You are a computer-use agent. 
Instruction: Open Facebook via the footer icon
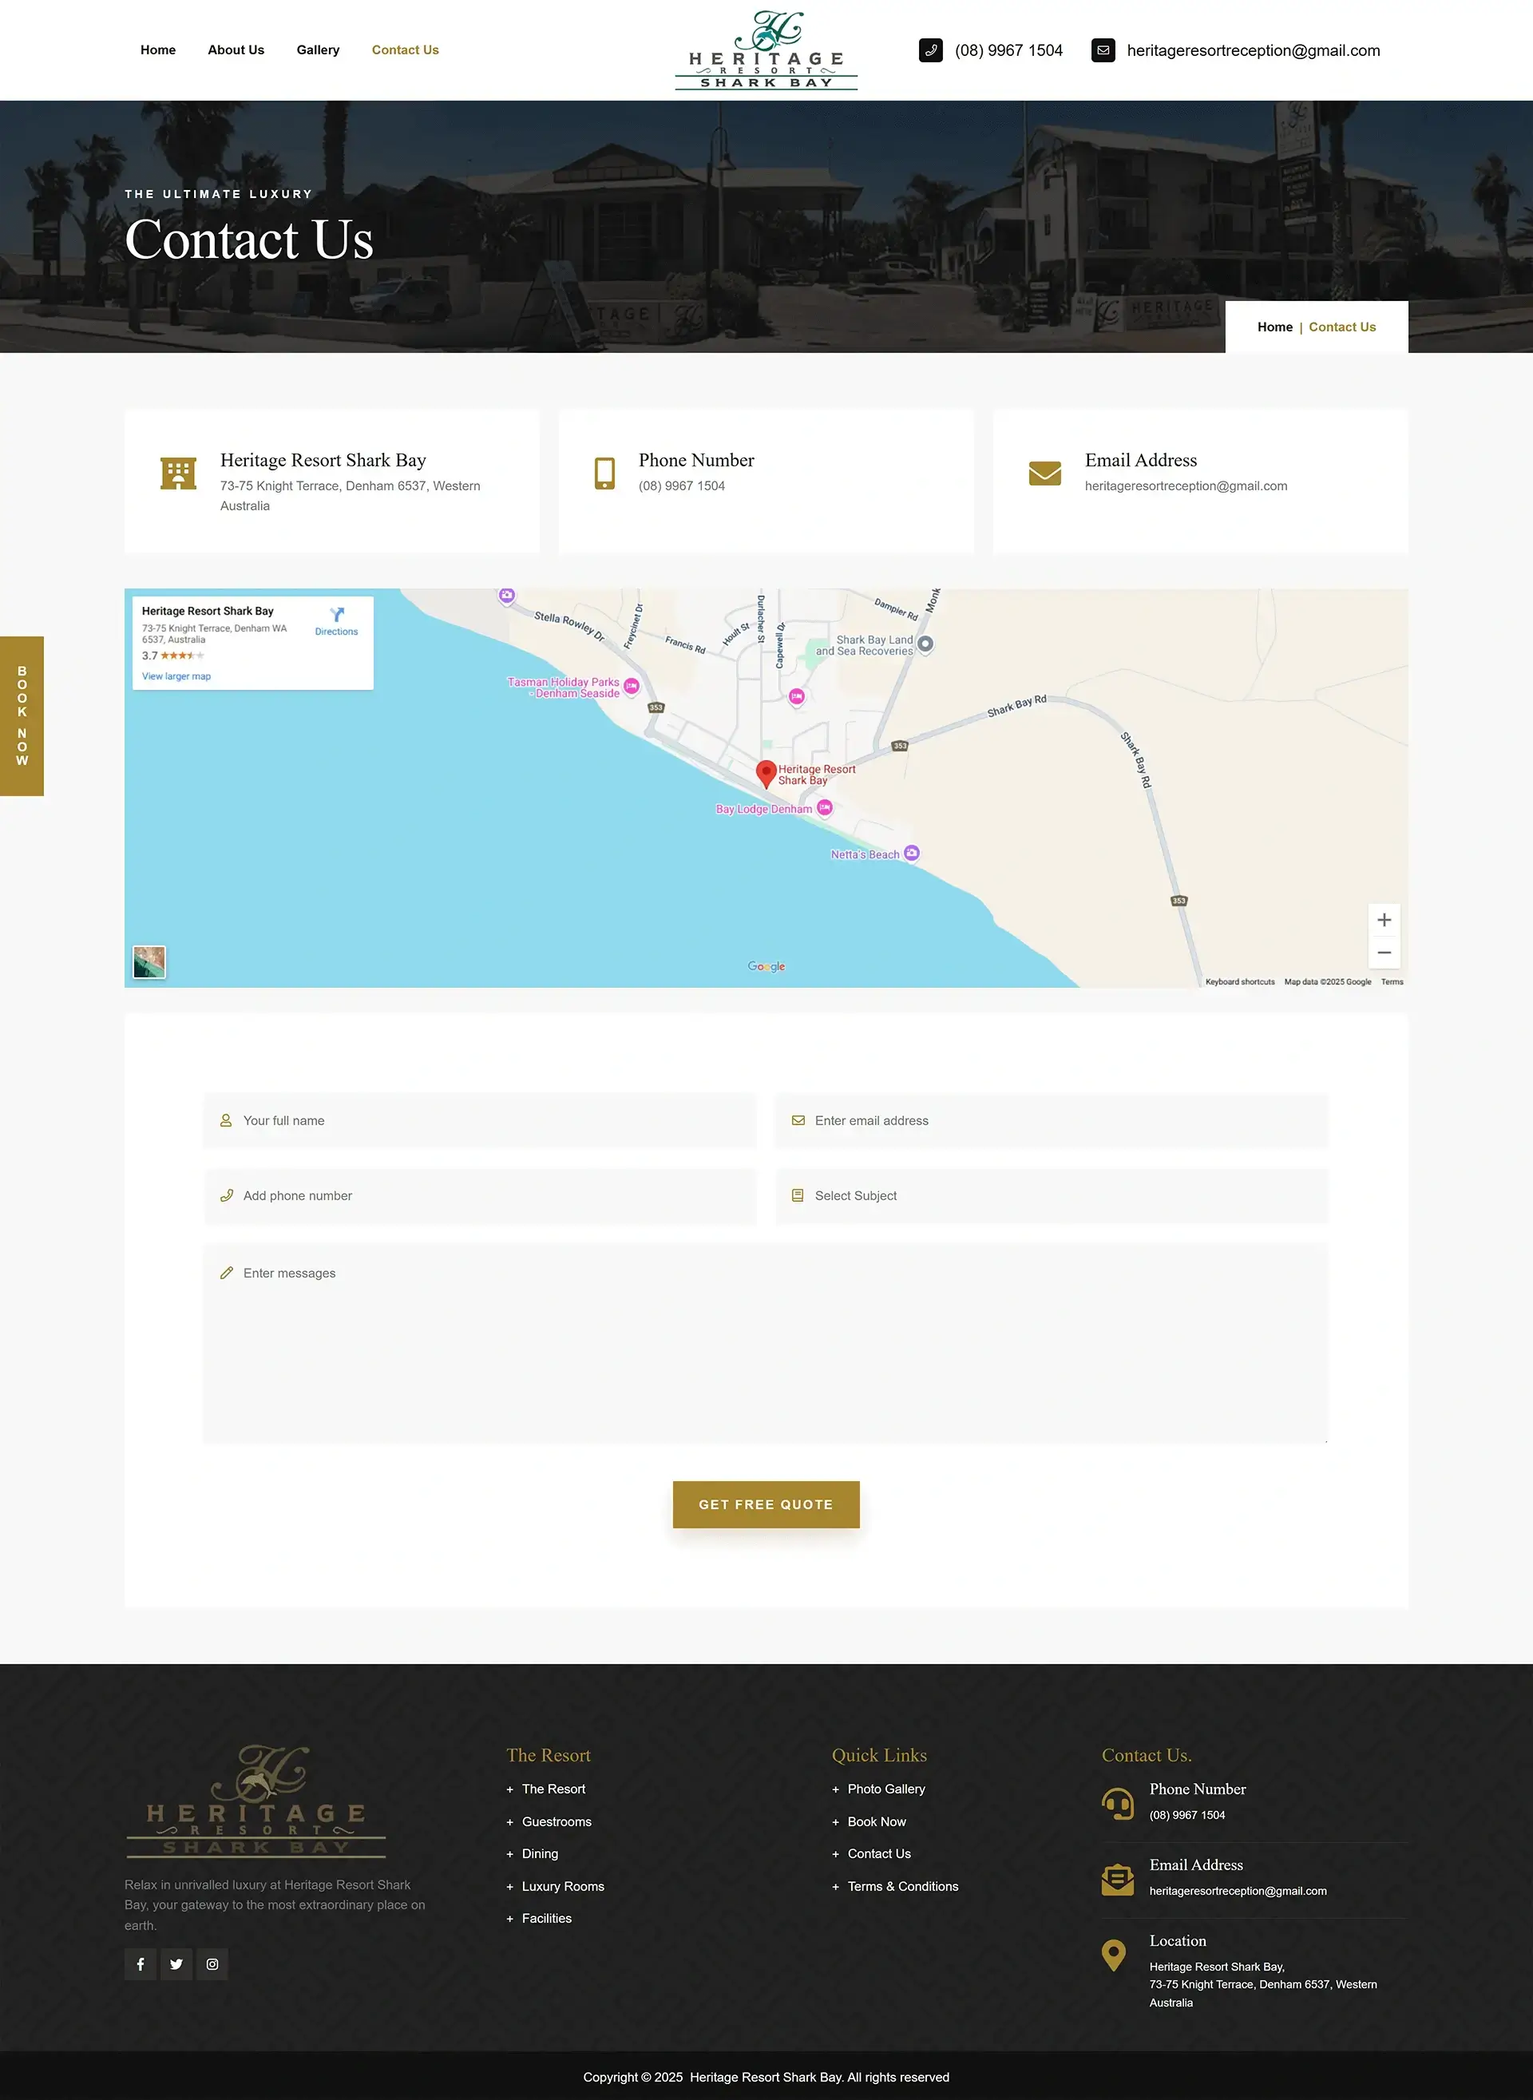click(x=140, y=1963)
